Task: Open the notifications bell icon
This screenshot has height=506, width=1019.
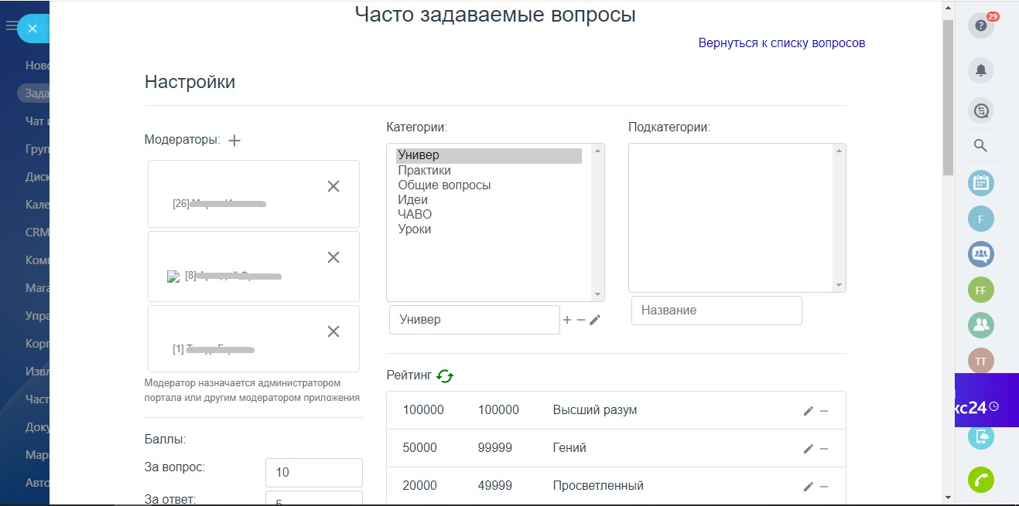Action: (x=981, y=71)
